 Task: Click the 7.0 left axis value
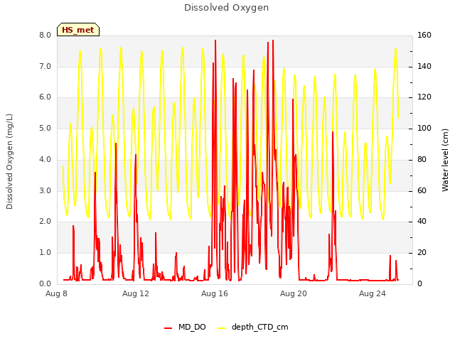pyautogui.click(x=45, y=66)
